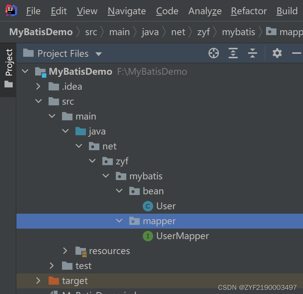This screenshot has height=294, width=303.
Task: Select the zyf package icon
Action: [x=108, y=161]
